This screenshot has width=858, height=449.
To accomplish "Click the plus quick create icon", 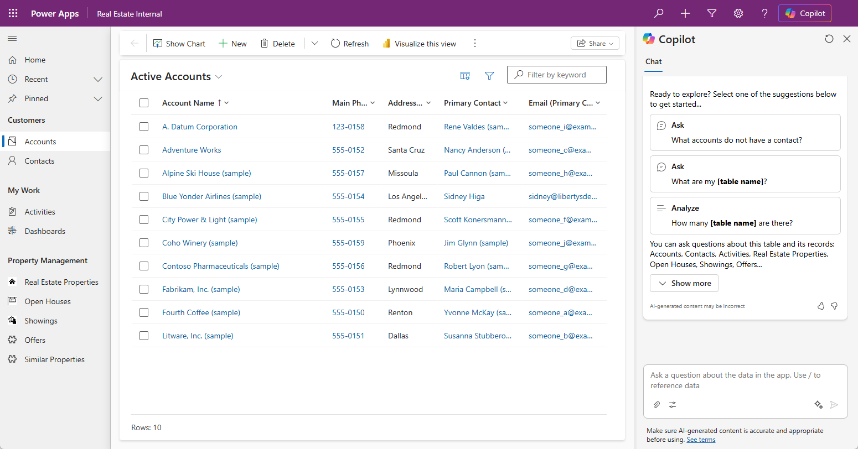I will tap(685, 13).
